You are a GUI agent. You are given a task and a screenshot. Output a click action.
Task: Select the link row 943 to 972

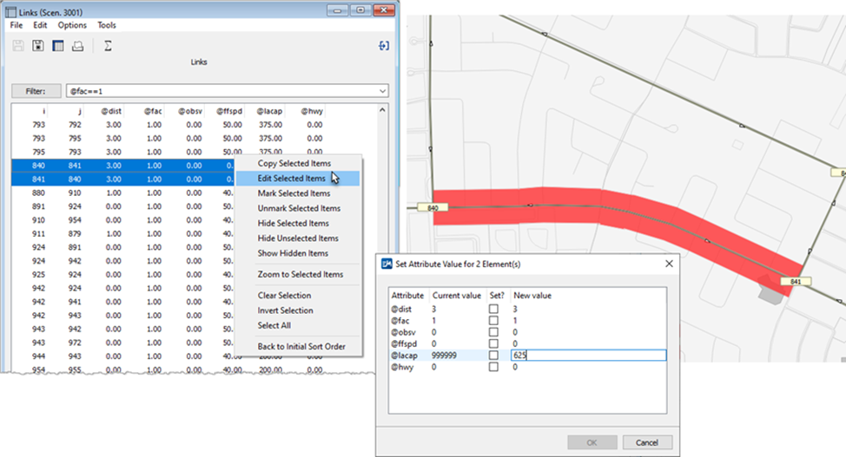pyautogui.click(x=123, y=343)
